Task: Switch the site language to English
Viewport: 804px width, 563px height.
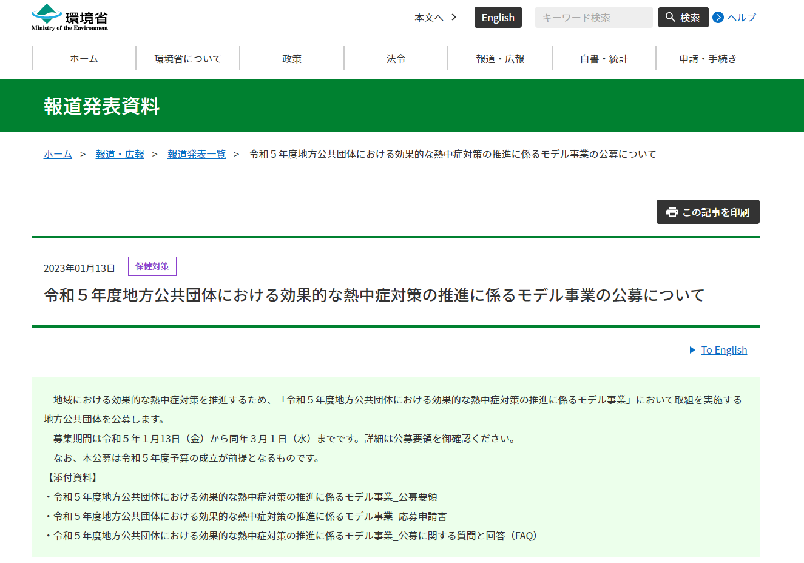Action: [498, 18]
